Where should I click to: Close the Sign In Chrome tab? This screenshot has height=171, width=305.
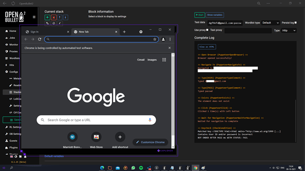point(68,32)
